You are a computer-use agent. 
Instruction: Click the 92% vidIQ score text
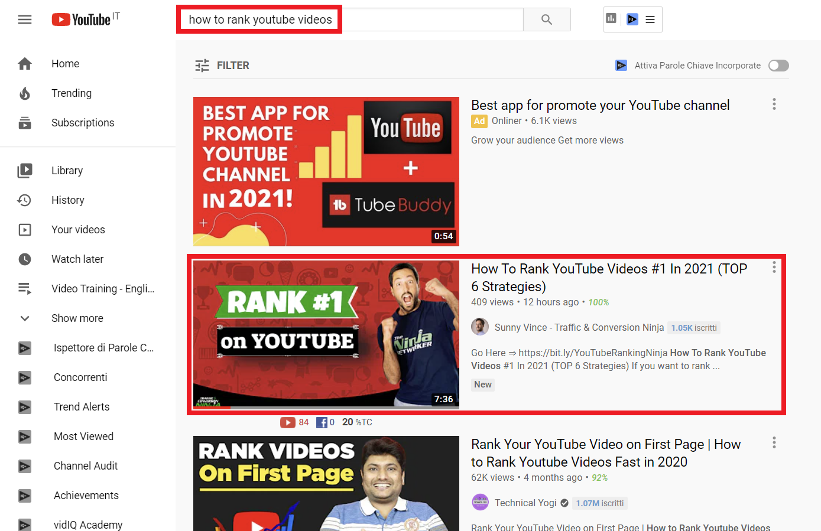coord(599,478)
